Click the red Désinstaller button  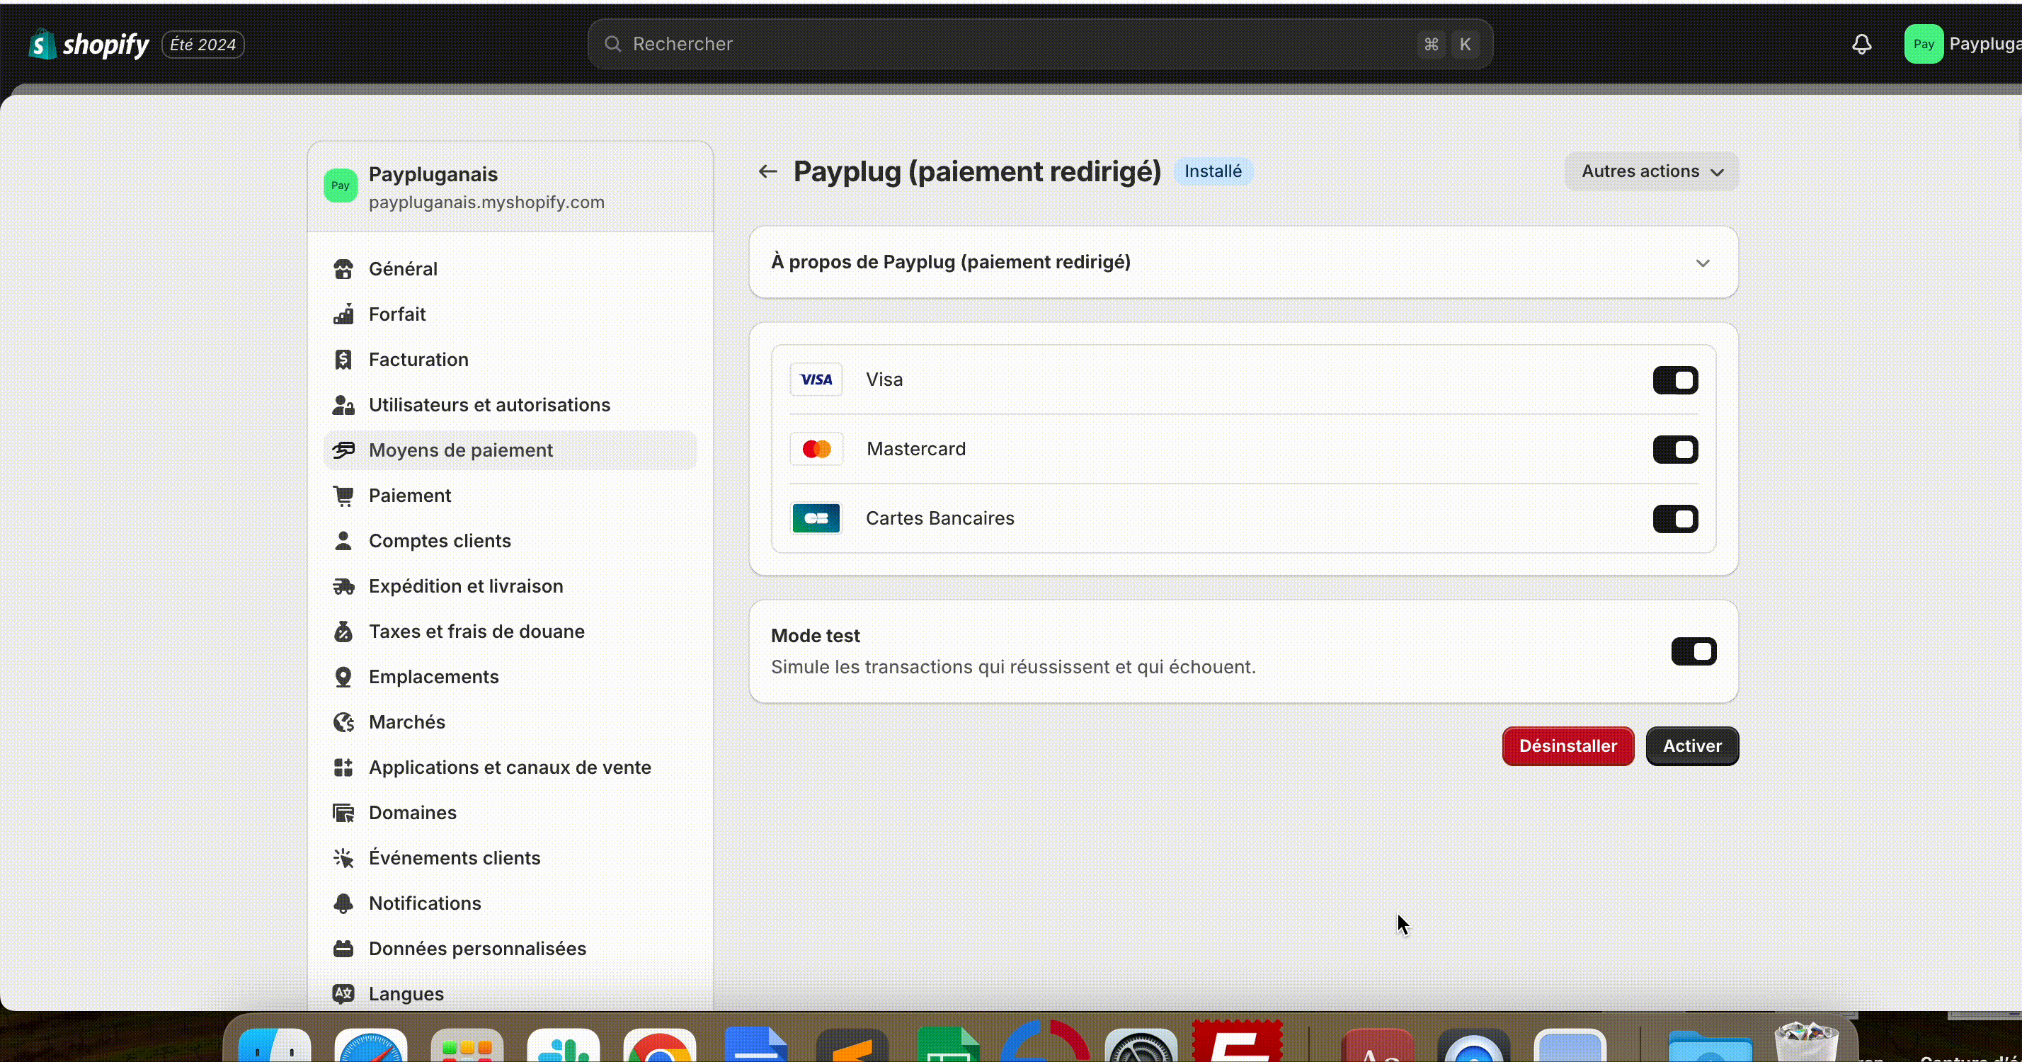(x=1567, y=746)
